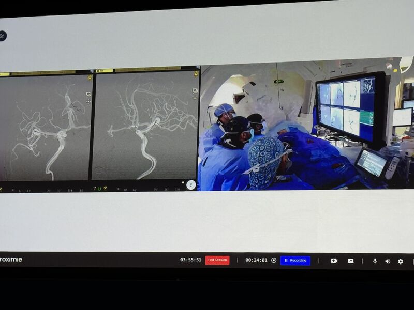Viewport: 414px width, 310px height.
Task: Open the three-dot menu on the angiogram viewer
Action: [190, 185]
